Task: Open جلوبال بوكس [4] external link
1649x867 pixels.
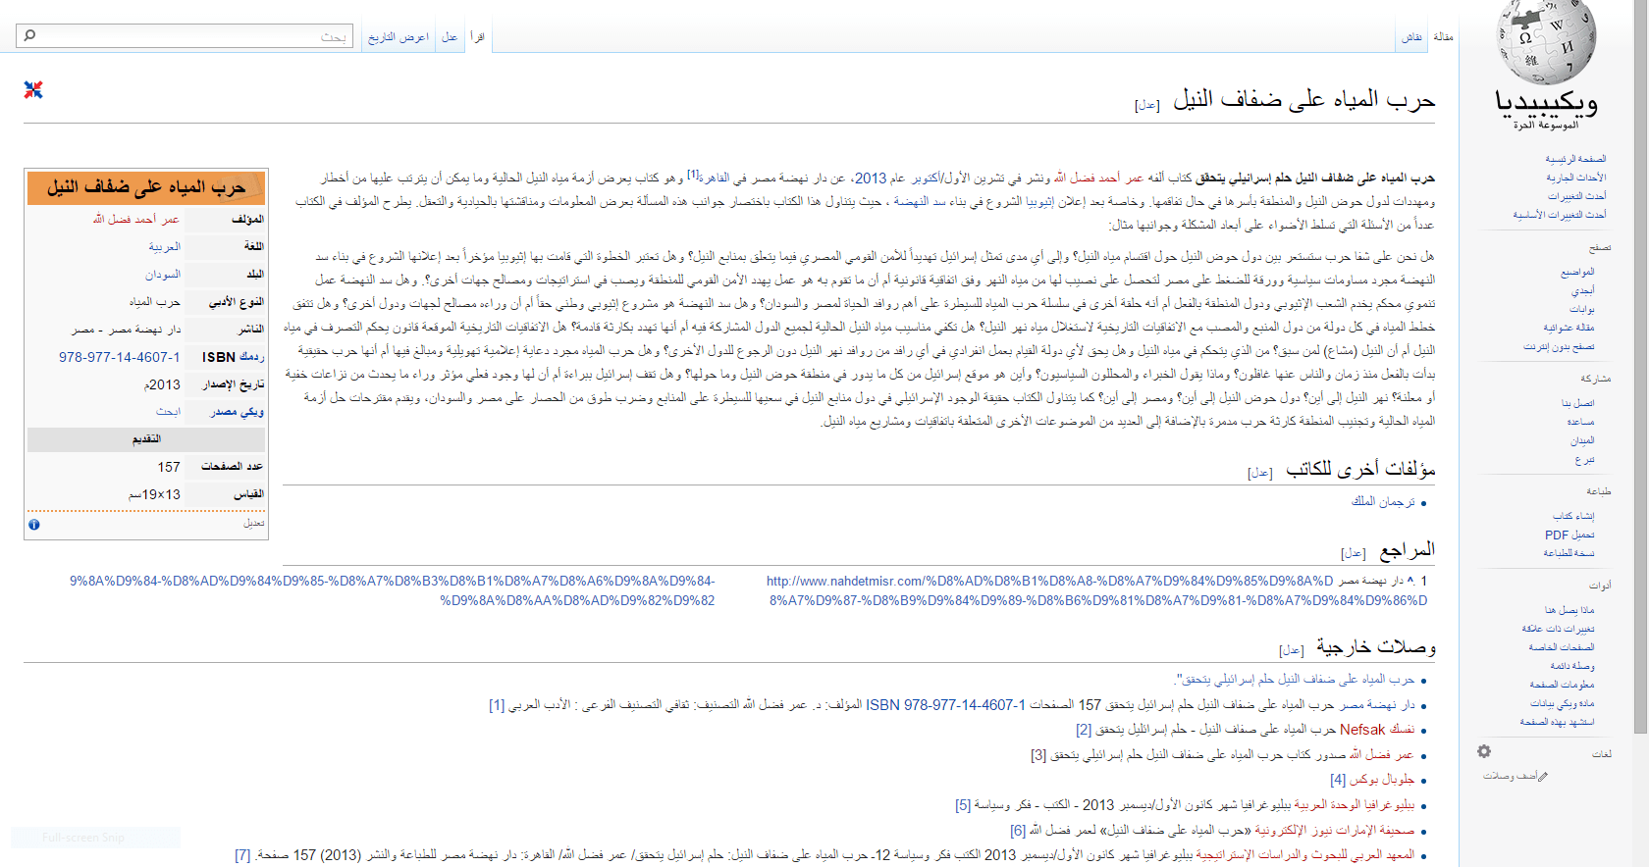Action: tap(1372, 780)
